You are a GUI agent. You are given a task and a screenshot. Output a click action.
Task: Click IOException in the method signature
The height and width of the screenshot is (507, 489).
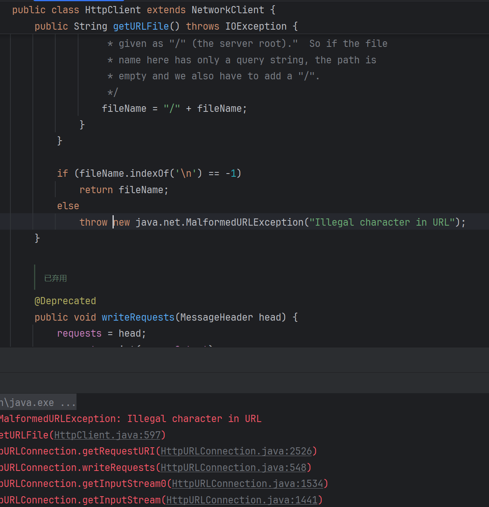[x=256, y=26]
